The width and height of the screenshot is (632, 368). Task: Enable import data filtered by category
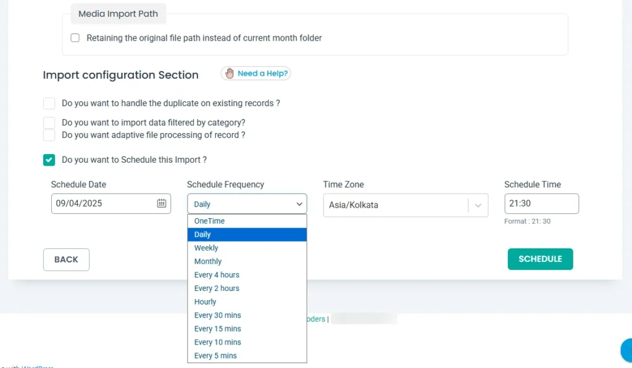(x=49, y=123)
